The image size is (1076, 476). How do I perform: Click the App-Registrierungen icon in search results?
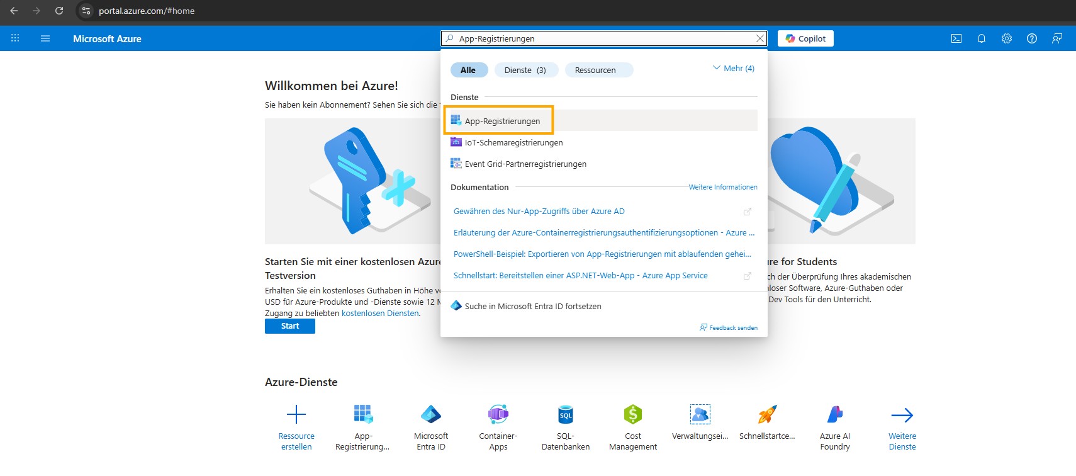point(456,120)
